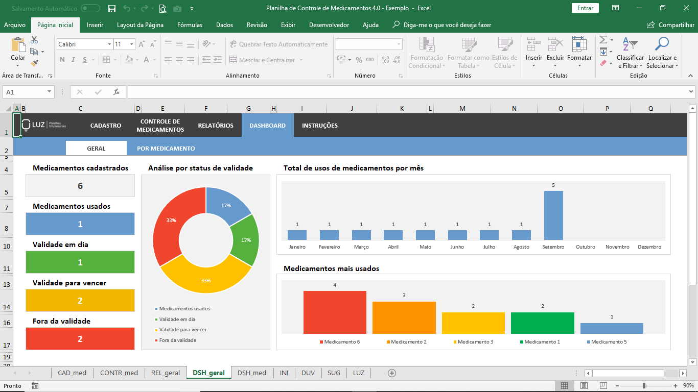
Task: Open the fill color dropdown arrow
Action: tap(136, 60)
